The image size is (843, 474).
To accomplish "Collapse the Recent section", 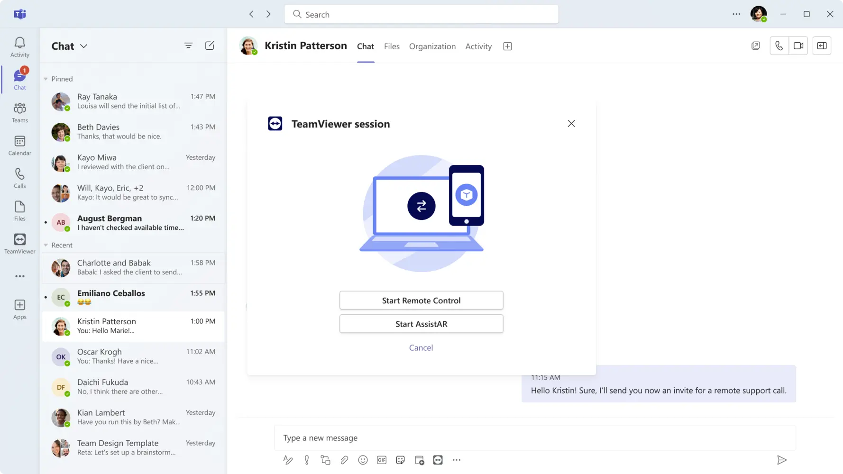I will tap(46, 245).
